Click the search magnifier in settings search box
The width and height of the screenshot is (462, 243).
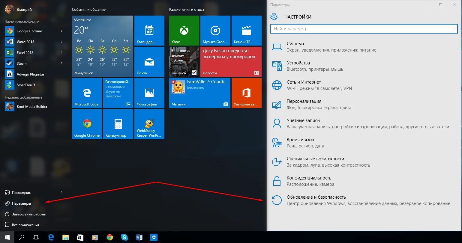point(454,29)
